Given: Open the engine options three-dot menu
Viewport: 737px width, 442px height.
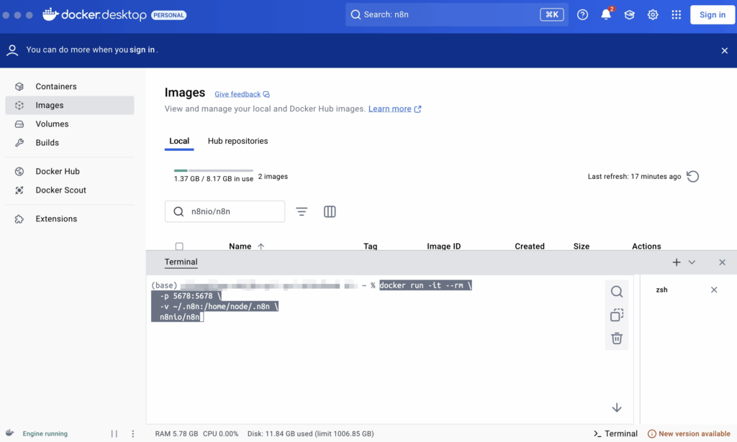Looking at the screenshot, I should pyautogui.click(x=132, y=433).
